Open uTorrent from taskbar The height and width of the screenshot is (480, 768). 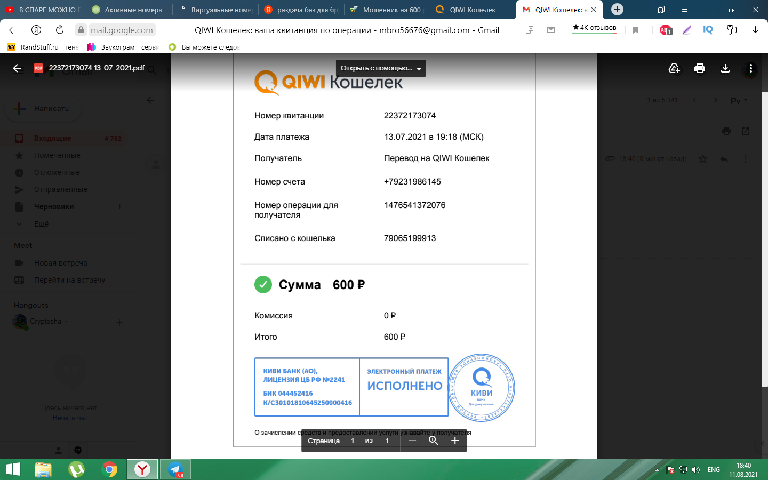click(x=76, y=469)
